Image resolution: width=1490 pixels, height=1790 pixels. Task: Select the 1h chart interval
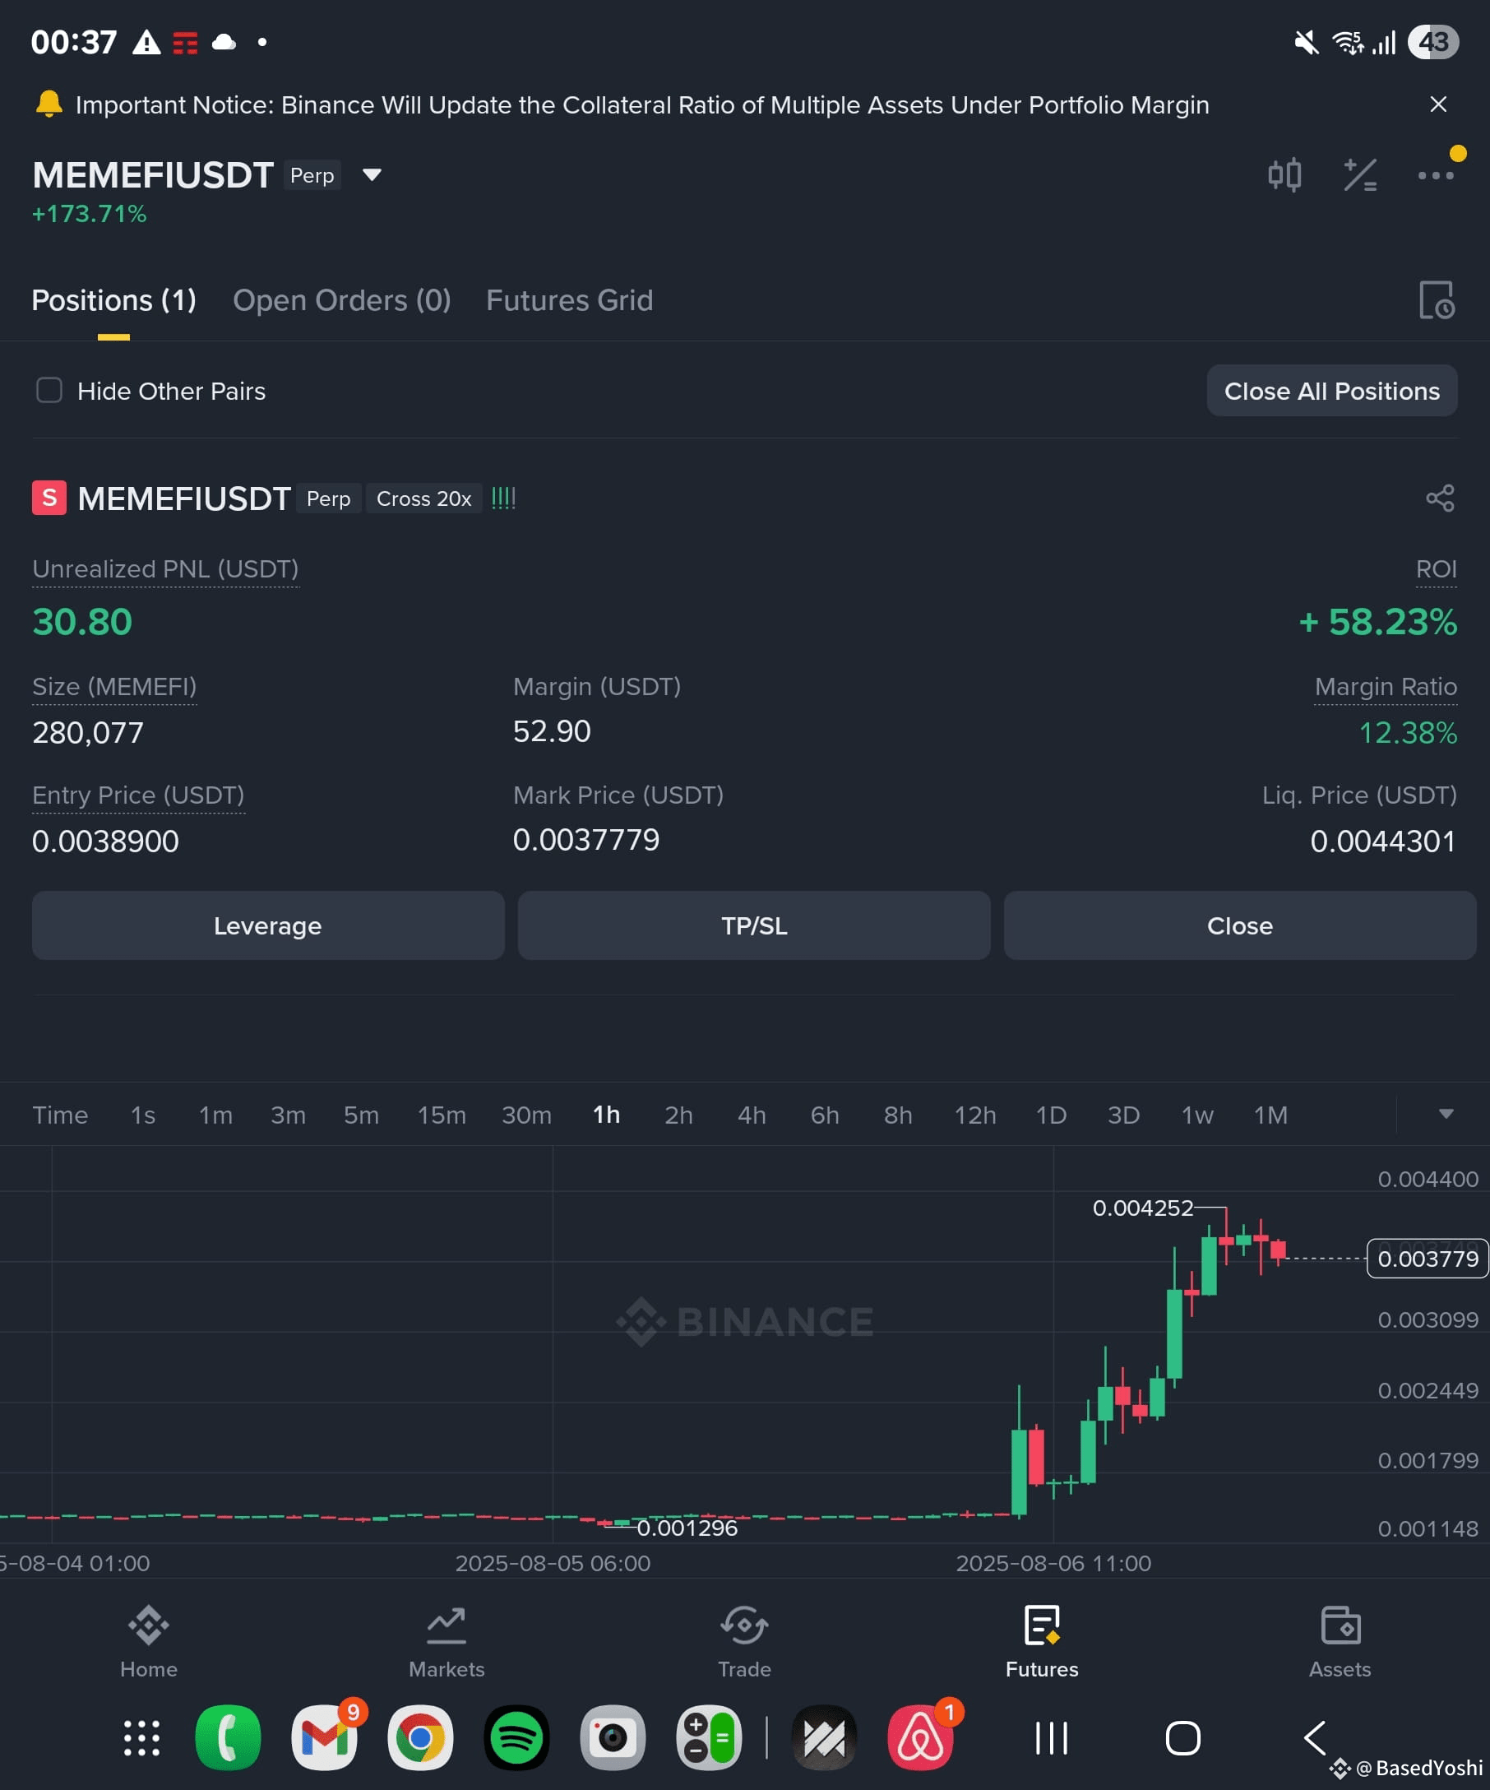pyautogui.click(x=607, y=1115)
